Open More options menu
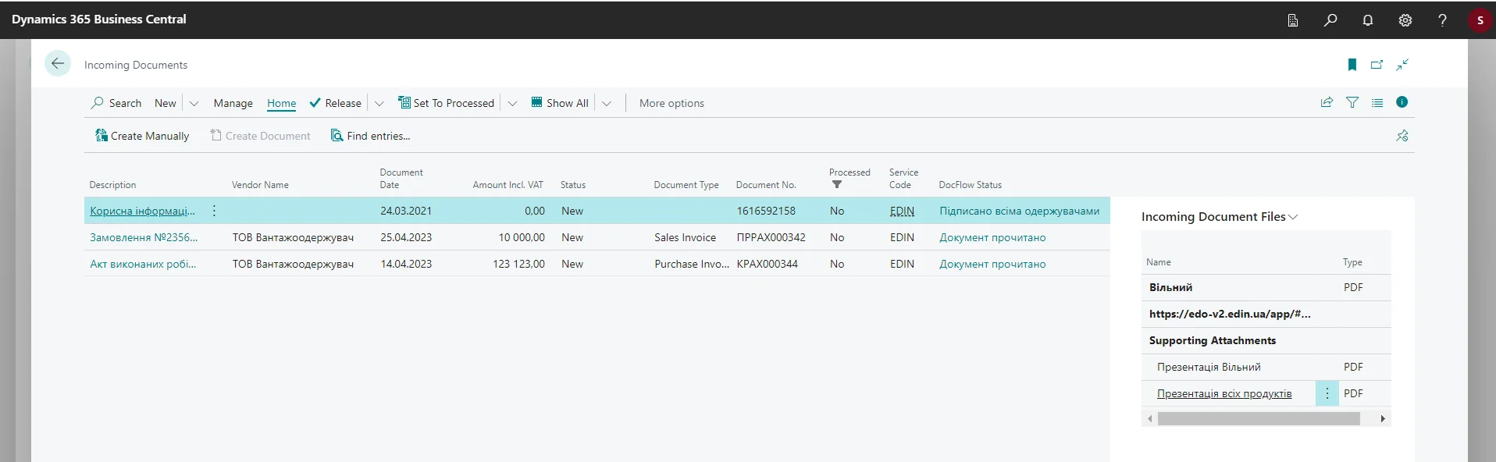Viewport: 1496px width, 462px height. click(x=671, y=103)
